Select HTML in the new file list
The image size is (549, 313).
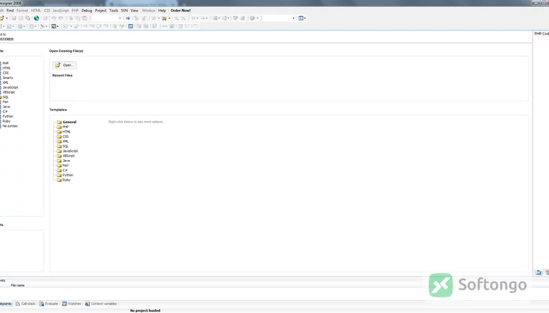(7, 68)
